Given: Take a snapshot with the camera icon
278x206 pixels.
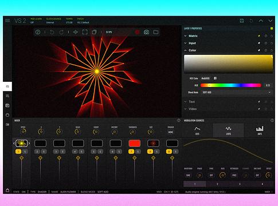Looking at the screenshot, I should [x=146, y=32].
